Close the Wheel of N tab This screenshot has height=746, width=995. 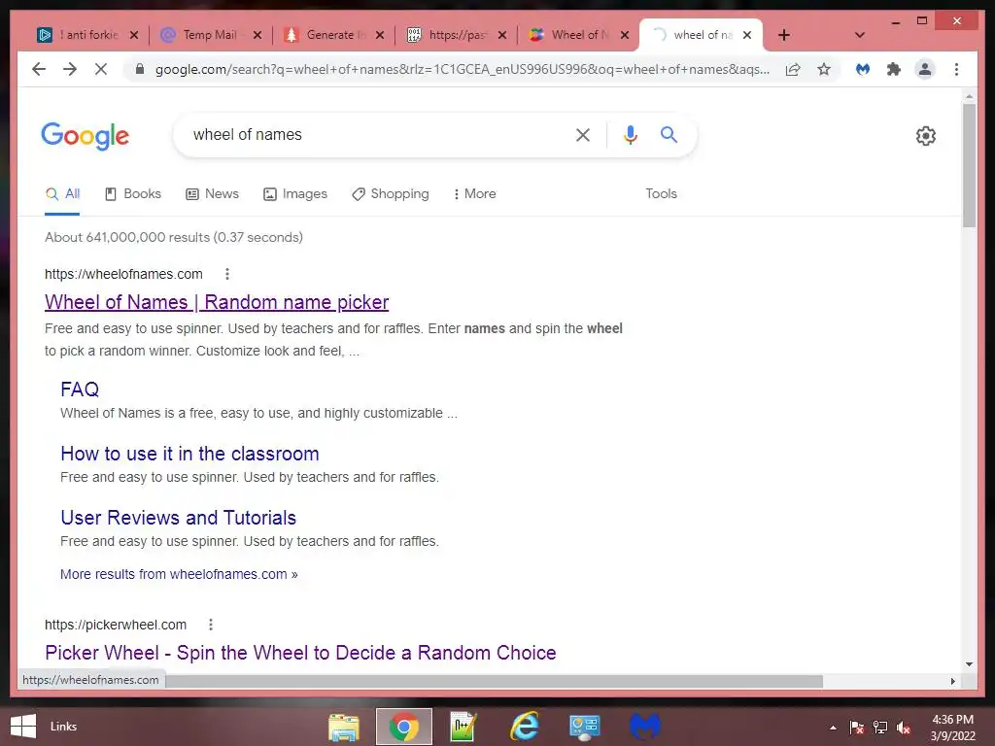click(625, 35)
